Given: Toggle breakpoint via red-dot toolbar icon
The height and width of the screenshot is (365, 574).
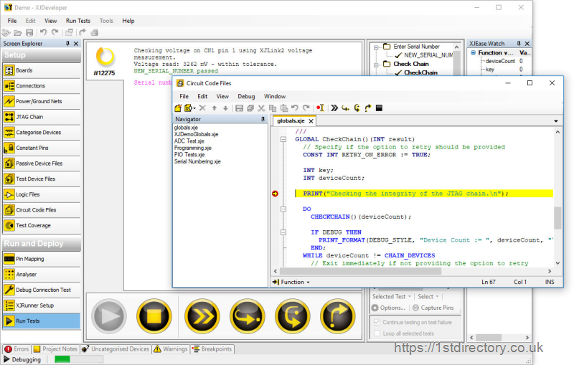Looking at the screenshot, I should point(320,108).
